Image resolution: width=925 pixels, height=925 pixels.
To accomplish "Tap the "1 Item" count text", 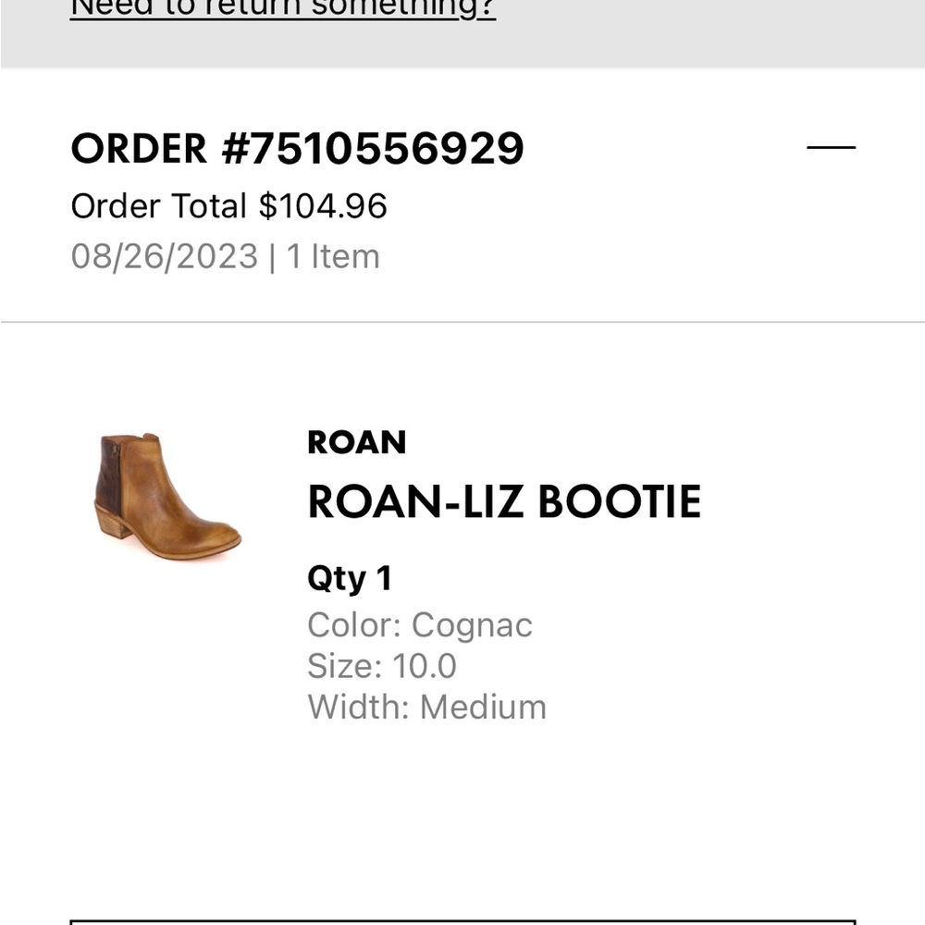I will pyautogui.click(x=333, y=256).
